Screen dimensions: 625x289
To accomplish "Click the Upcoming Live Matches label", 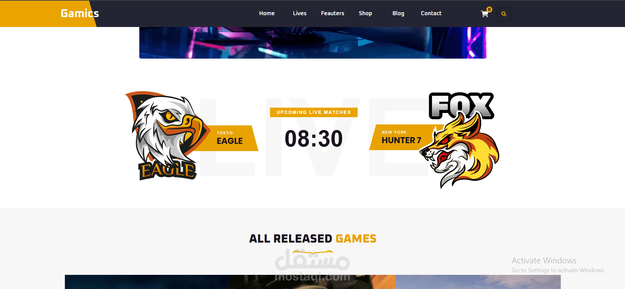I will point(314,112).
